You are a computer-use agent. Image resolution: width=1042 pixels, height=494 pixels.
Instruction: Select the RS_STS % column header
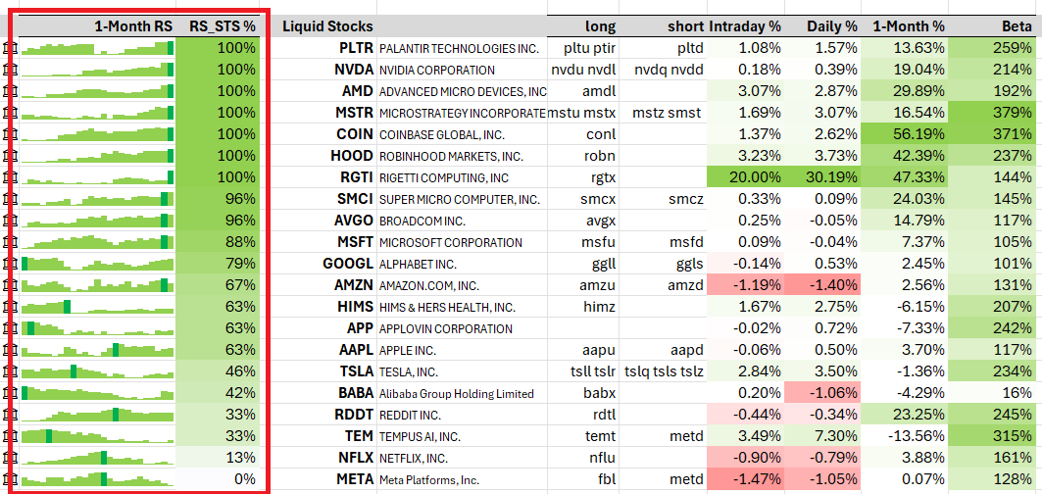[x=222, y=26]
